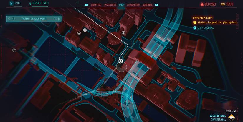Click the eurodollar 7533 money counter
The height and width of the screenshot is (122, 243).
[227, 4]
